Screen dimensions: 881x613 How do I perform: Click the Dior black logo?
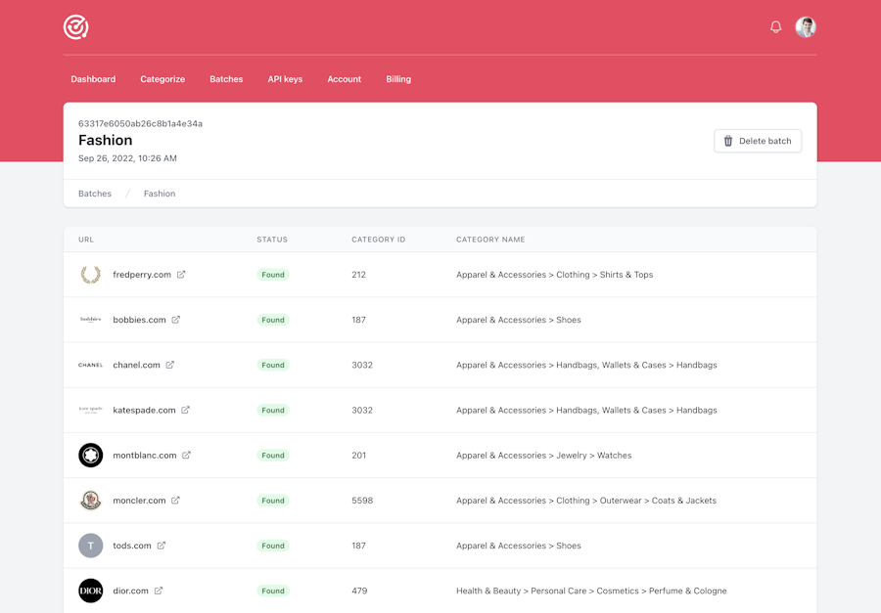click(90, 591)
